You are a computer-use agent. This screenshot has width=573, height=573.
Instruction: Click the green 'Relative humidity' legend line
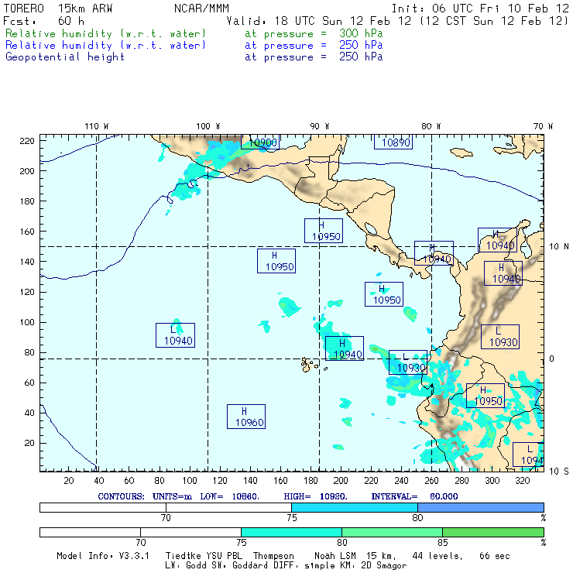click(194, 33)
